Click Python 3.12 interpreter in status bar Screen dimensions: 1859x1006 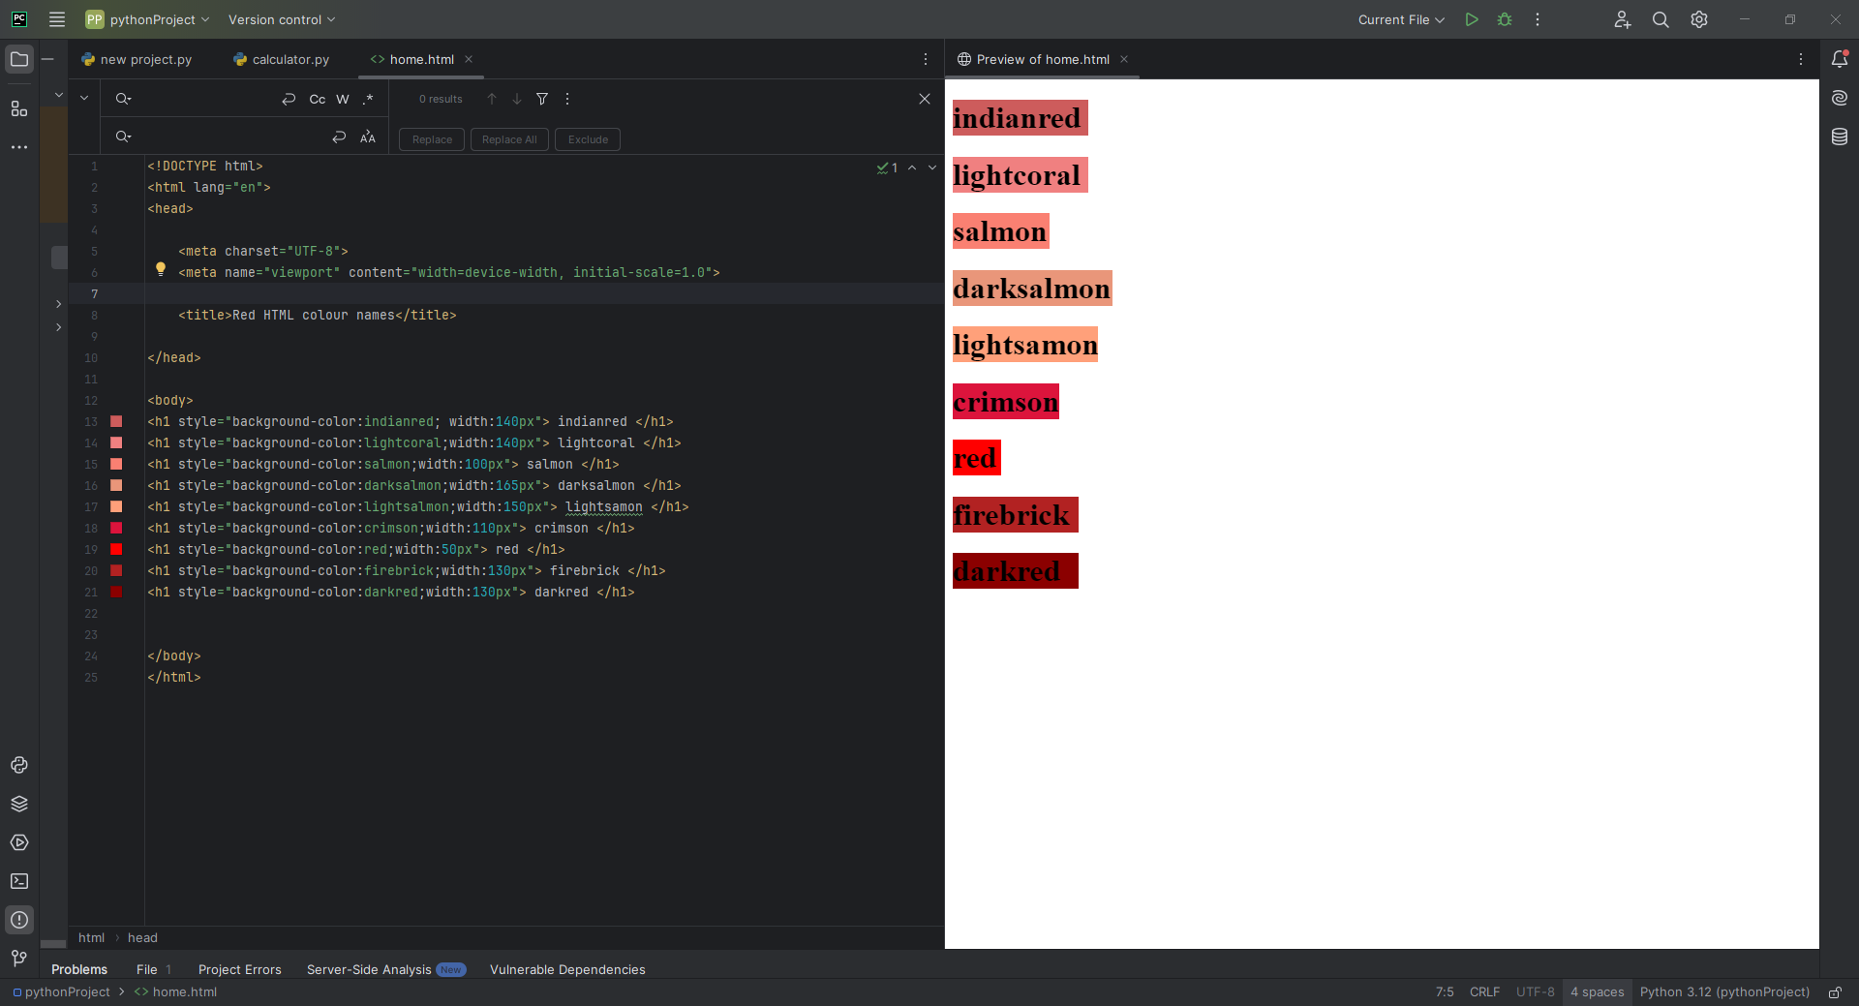pos(1724,992)
